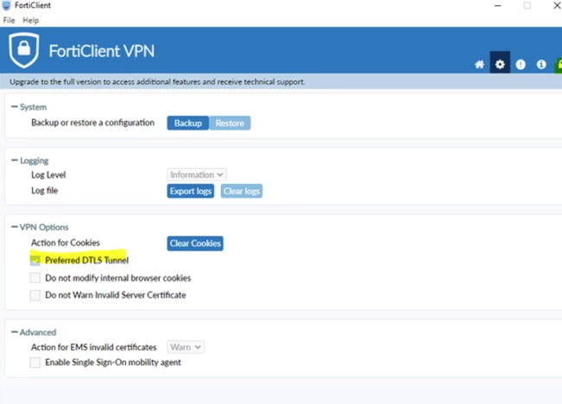Click the Clear Cookies button
The image size is (562, 404).
click(195, 243)
